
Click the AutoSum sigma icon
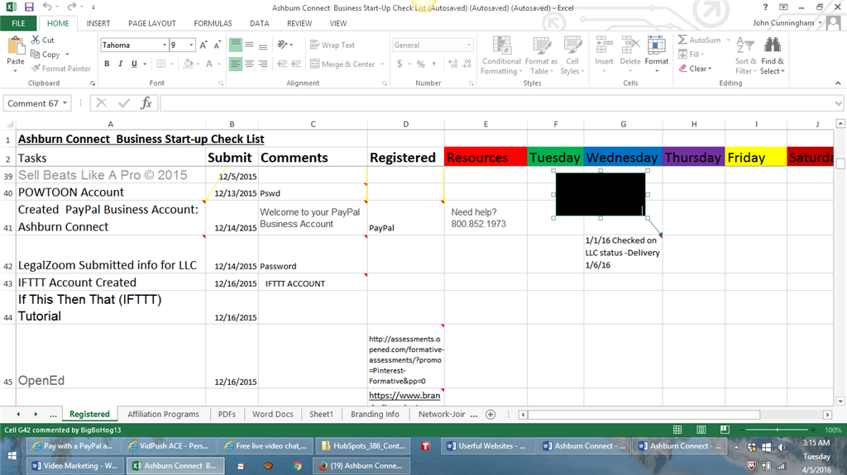(x=682, y=40)
